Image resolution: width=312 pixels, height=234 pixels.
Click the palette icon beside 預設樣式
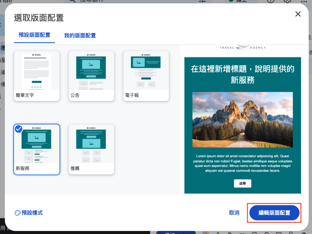coord(17,213)
